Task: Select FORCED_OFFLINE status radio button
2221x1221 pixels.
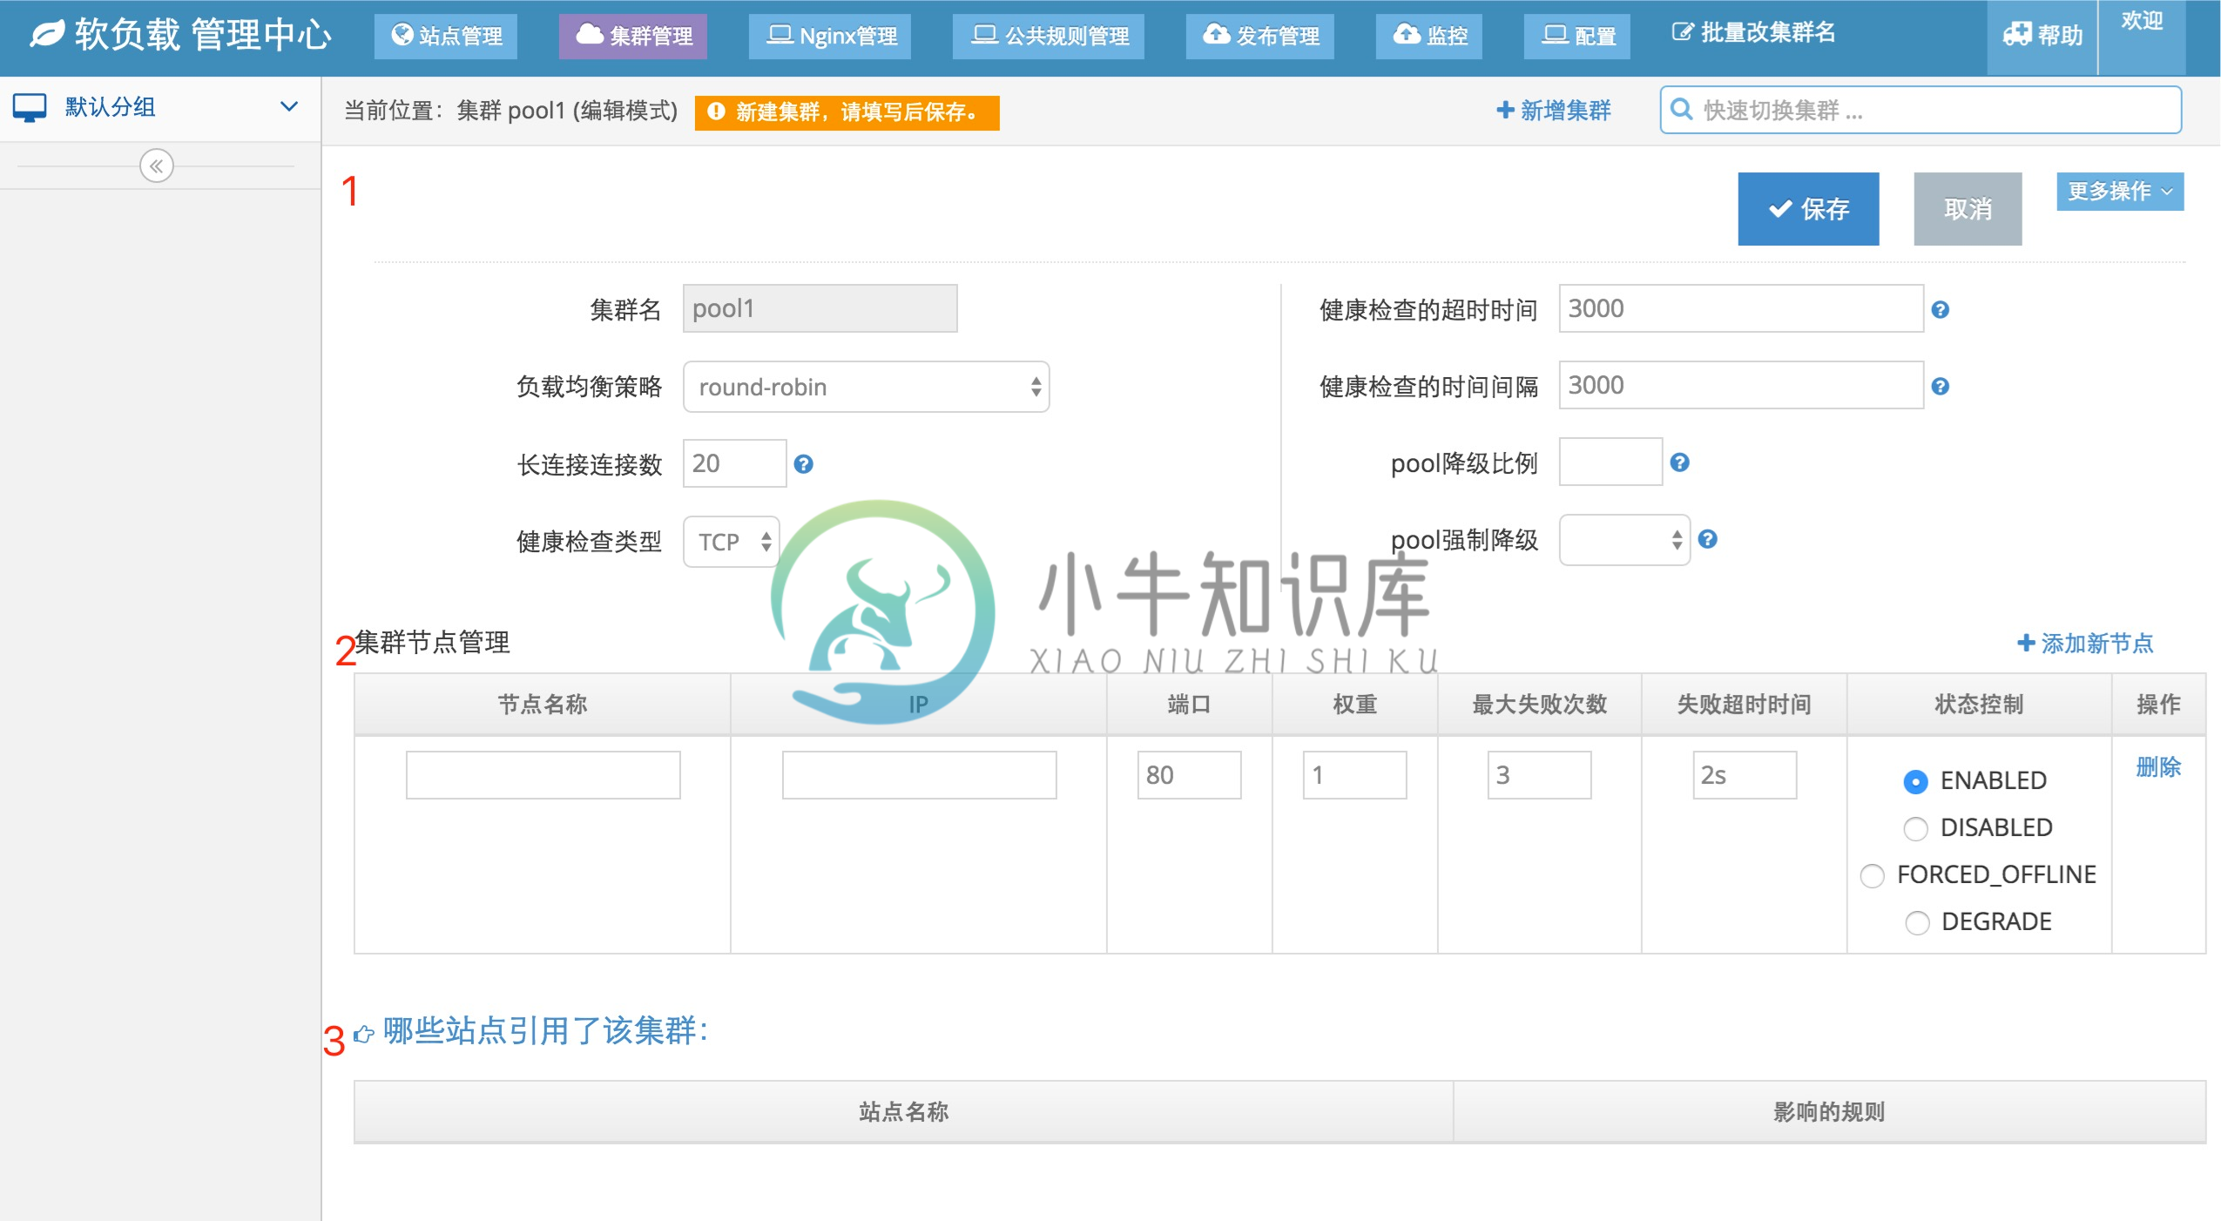Action: pyautogui.click(x=1872, y=875)
